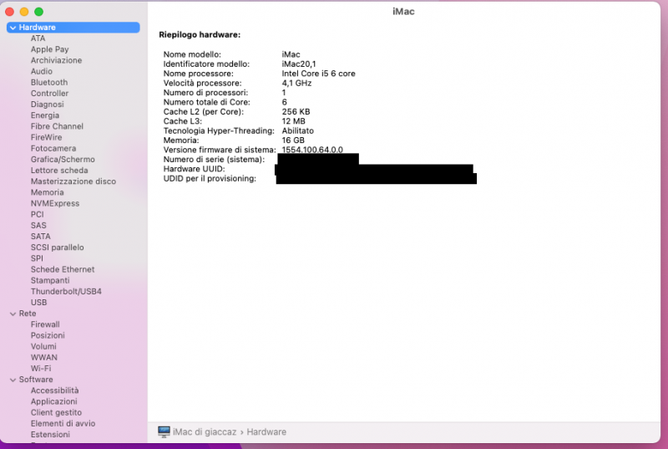
Task: Click 'Hardware' breadcrumb in path bar
Action: click(x=266, y=432)
